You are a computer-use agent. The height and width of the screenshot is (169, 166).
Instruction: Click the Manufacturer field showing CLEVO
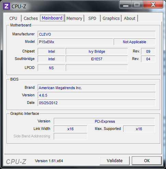point(97,34)
